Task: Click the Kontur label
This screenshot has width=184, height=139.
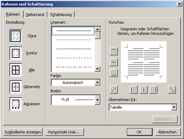Action: click(x=32, y=53)
